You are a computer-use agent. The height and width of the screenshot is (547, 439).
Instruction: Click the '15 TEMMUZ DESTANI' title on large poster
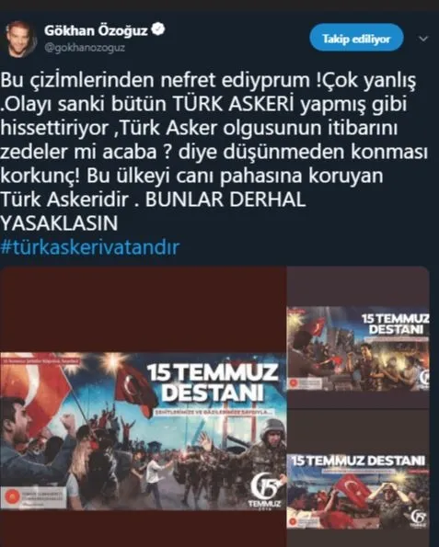click(213, 383)
